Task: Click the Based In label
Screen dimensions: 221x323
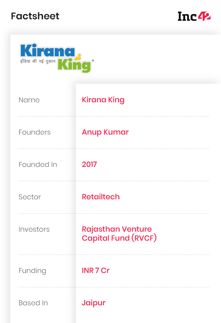Action: (34, 303)
